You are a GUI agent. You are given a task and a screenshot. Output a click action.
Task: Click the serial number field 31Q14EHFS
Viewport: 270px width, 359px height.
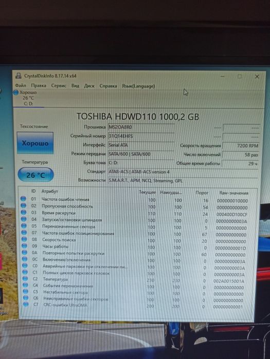tap(141, 136)
